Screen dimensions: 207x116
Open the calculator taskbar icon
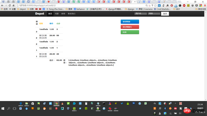point(86,104)
